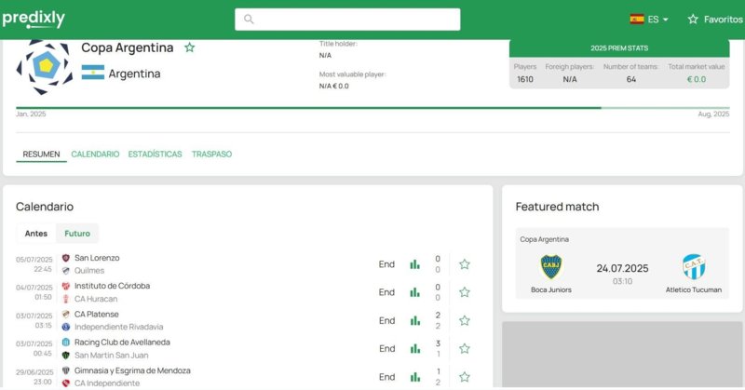This screenshot has width=745, height=390.
Task: Click the Argentina flag icon
Action: coord(92,73)
